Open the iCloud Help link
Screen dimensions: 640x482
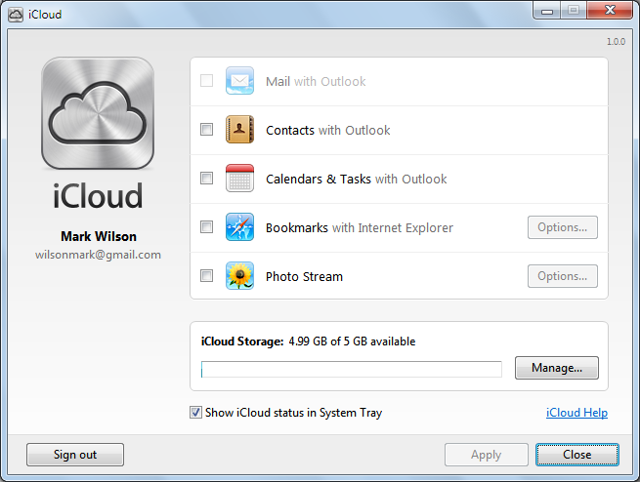click(x=576, y=413)
